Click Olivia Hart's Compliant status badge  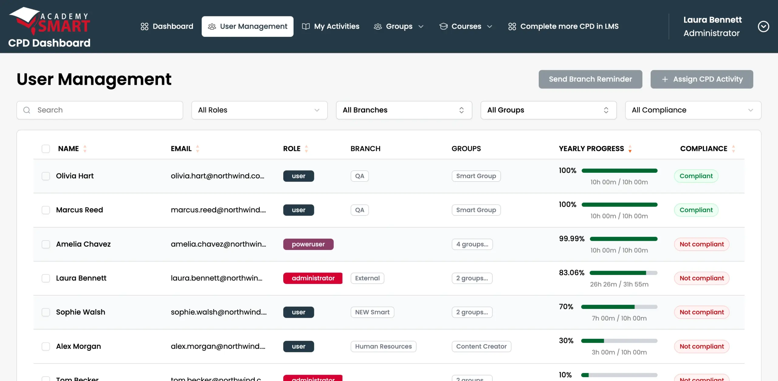696,176
